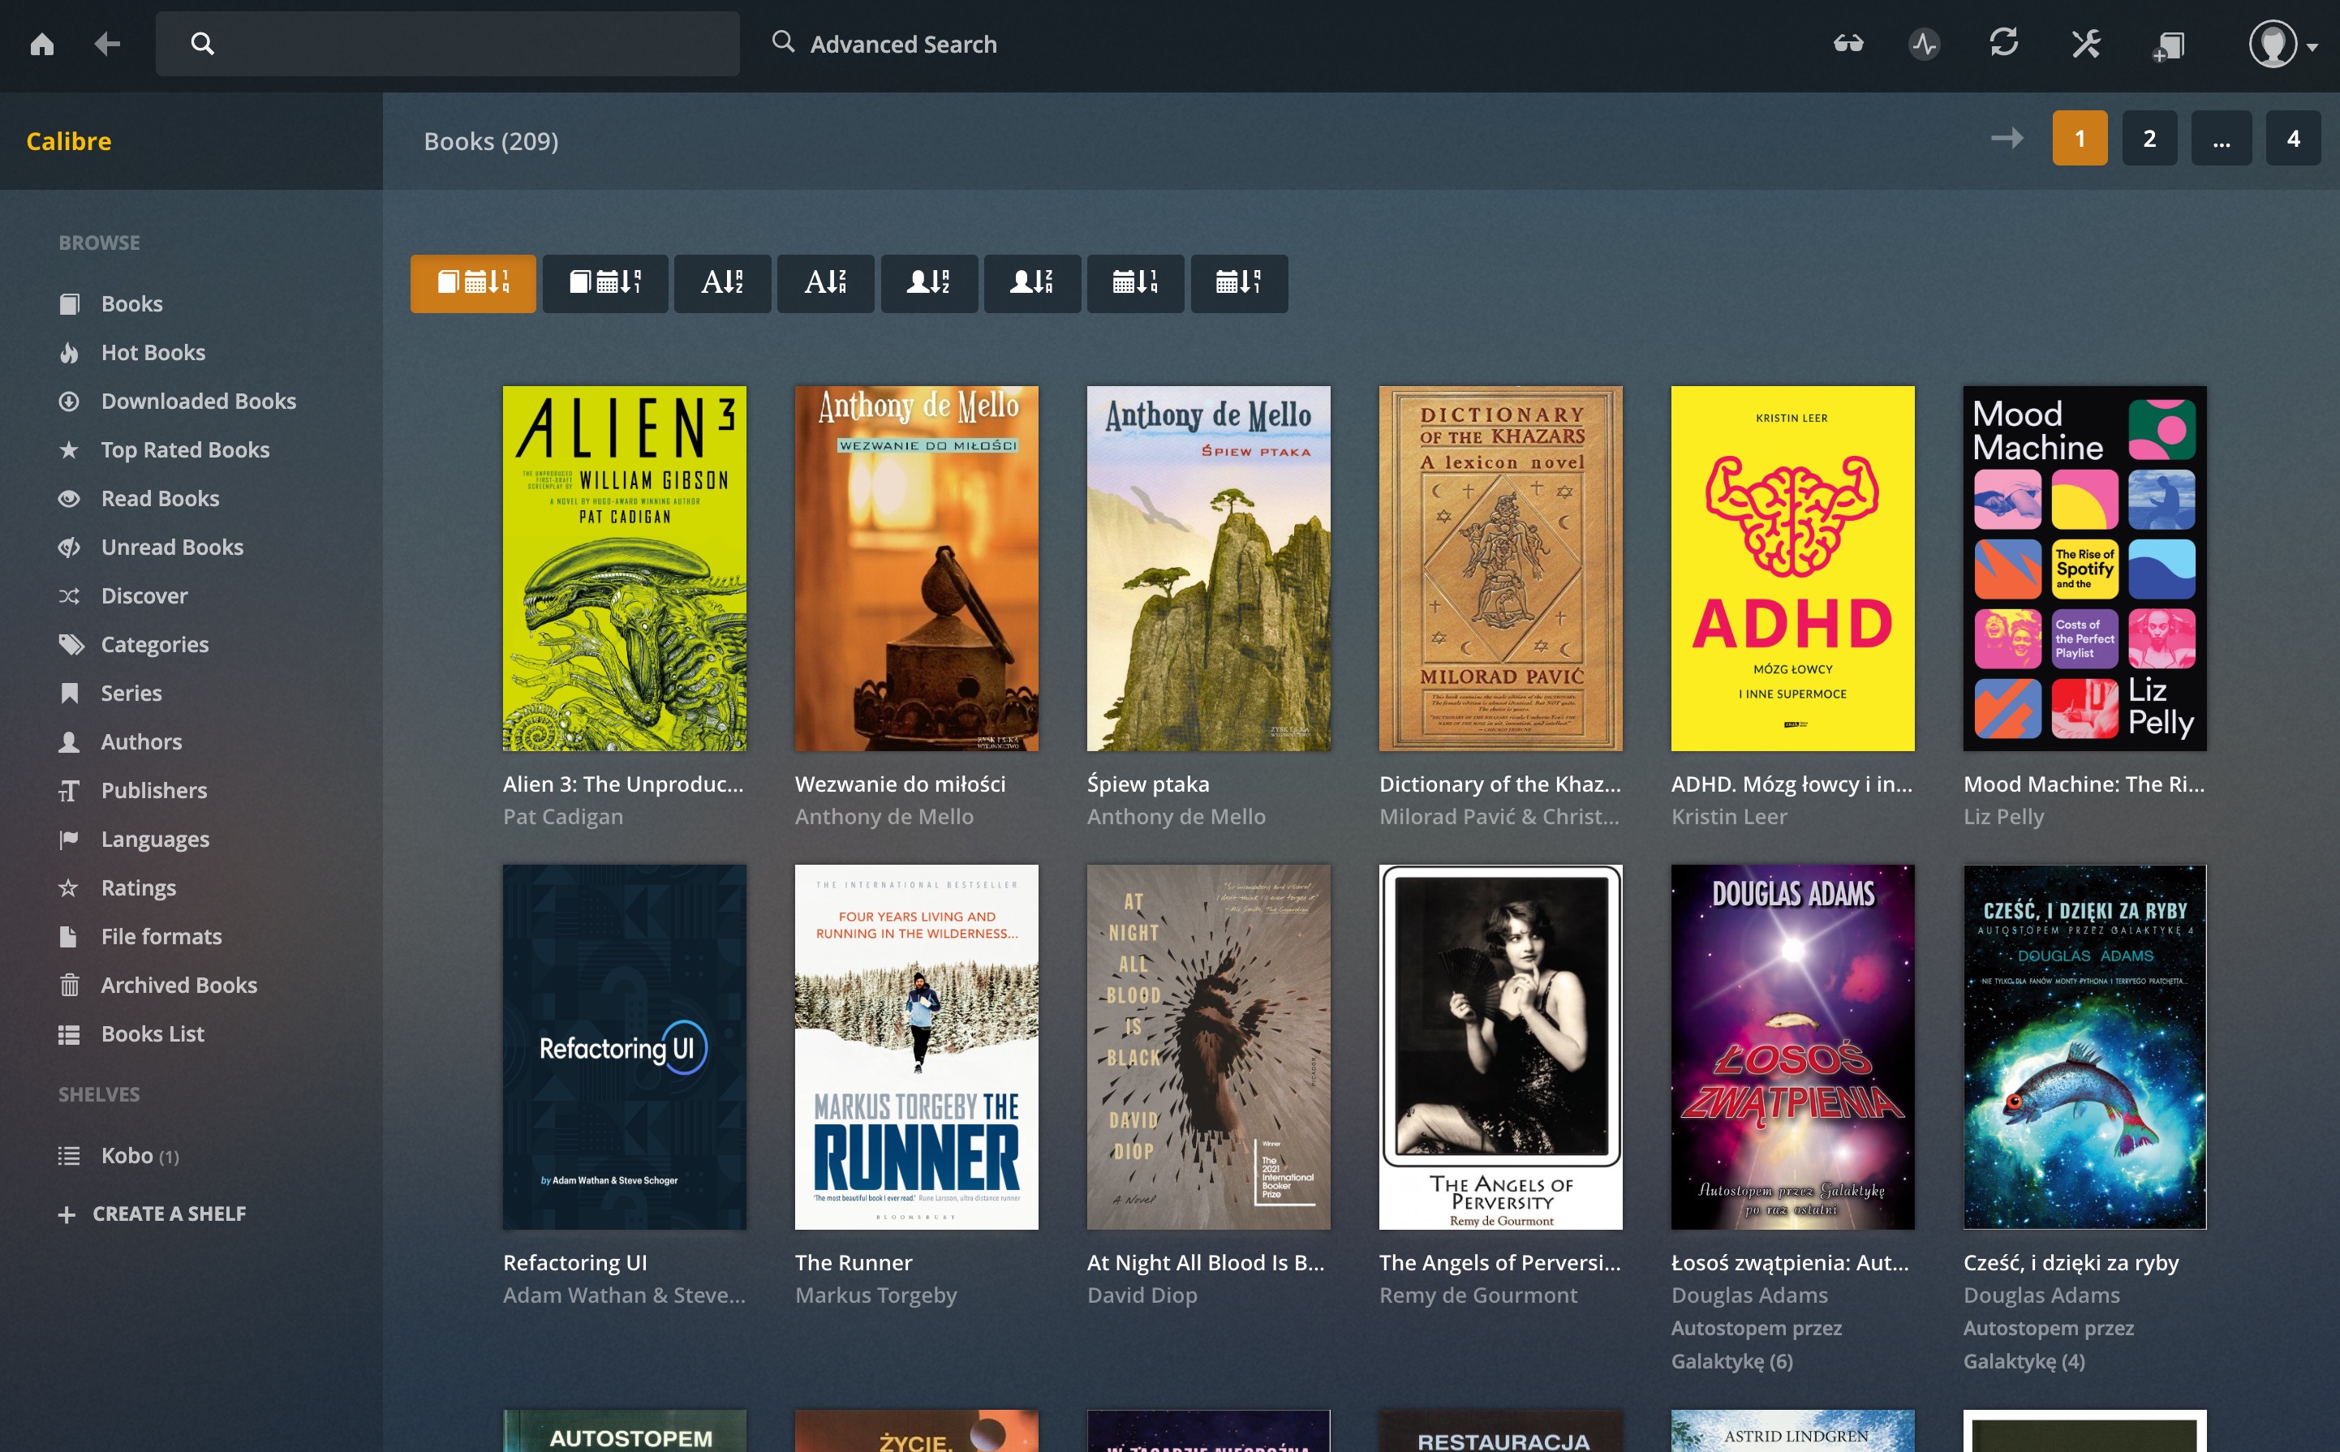Image resolution: width=2340 pixels, height=1452 pixels.
Task: Go to page 2 of books
Action: 2150,137
